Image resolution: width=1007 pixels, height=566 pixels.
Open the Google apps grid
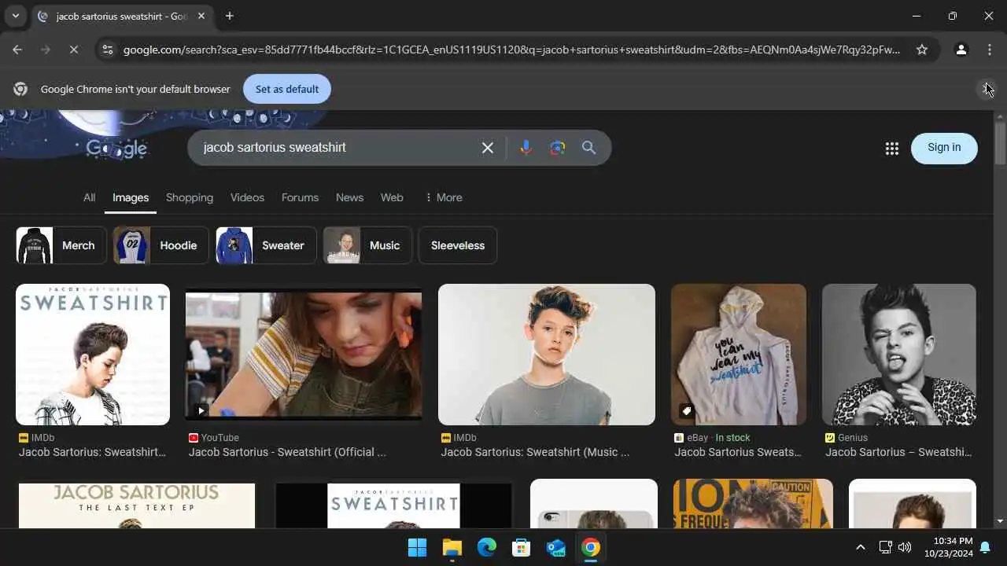[891, 148]
